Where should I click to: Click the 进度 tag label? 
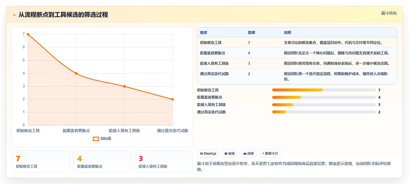pos(250,153)
